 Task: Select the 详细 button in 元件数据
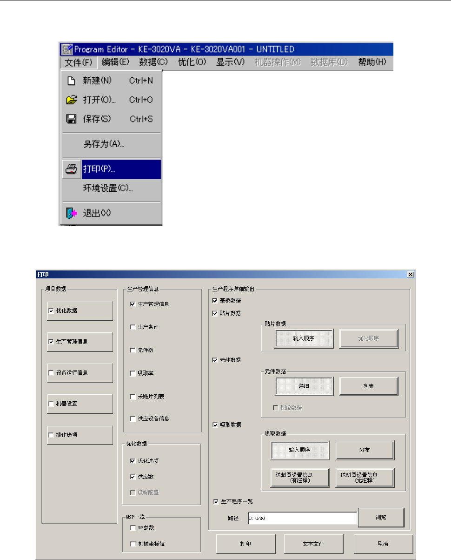pos(304,386)
